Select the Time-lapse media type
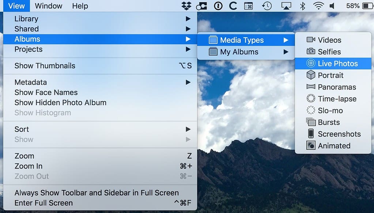Viewport: 374px width, 213px height. (x=335, y=99)
